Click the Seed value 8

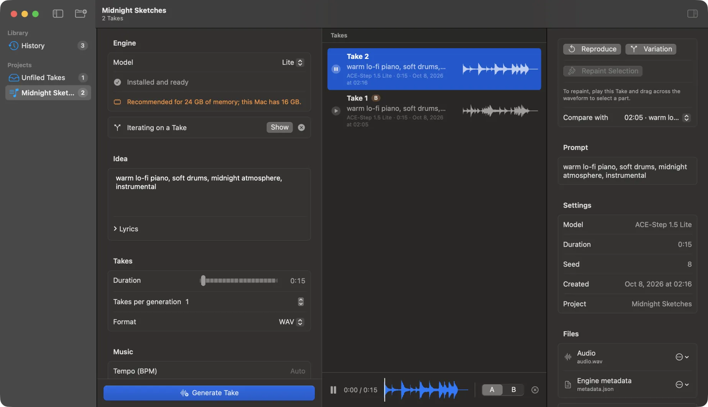tap(690, 264)
